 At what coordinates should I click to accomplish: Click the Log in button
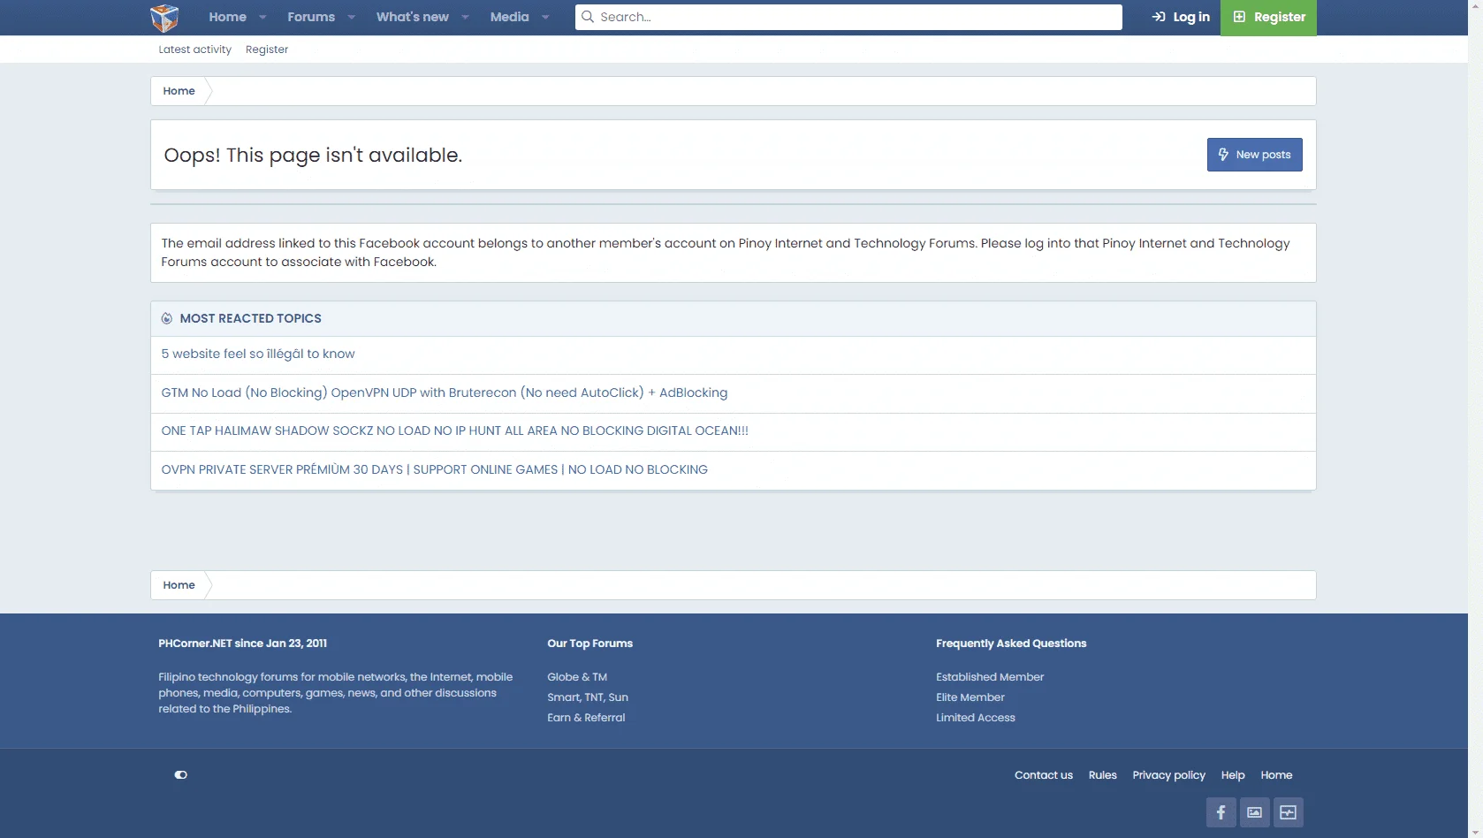pyautogui.click(x=1181, y=17)
